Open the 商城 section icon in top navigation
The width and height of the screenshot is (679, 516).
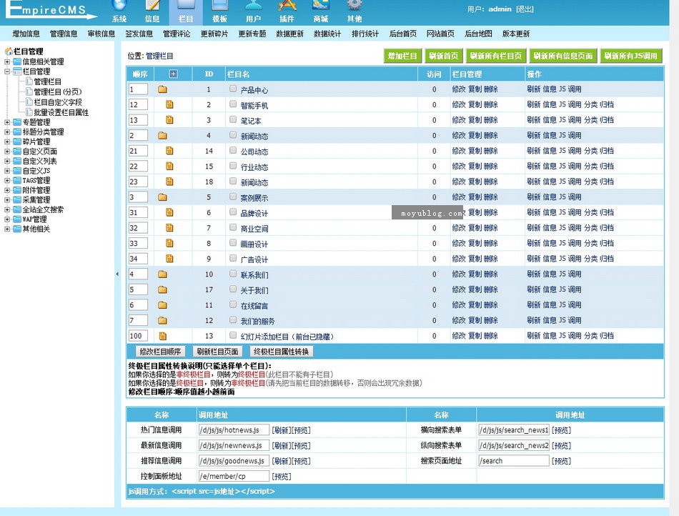pyautogui.click(x=321, y=5)
